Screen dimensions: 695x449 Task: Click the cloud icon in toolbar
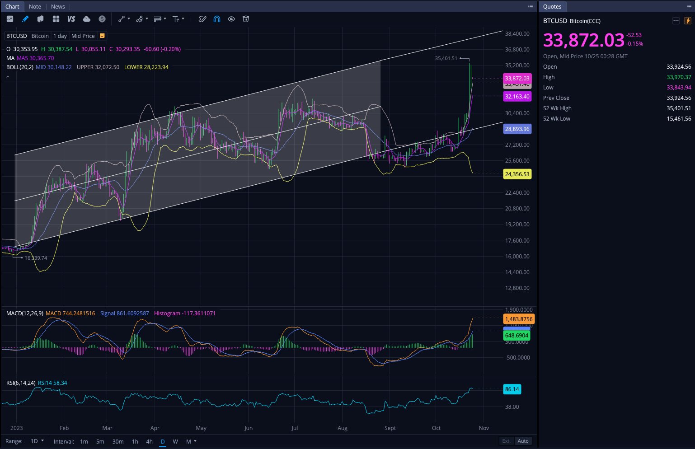(x=87, y=19)
